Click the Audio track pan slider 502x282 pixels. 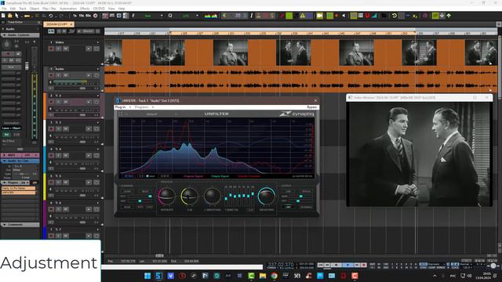pyautogui.click(x=82, y=89)
